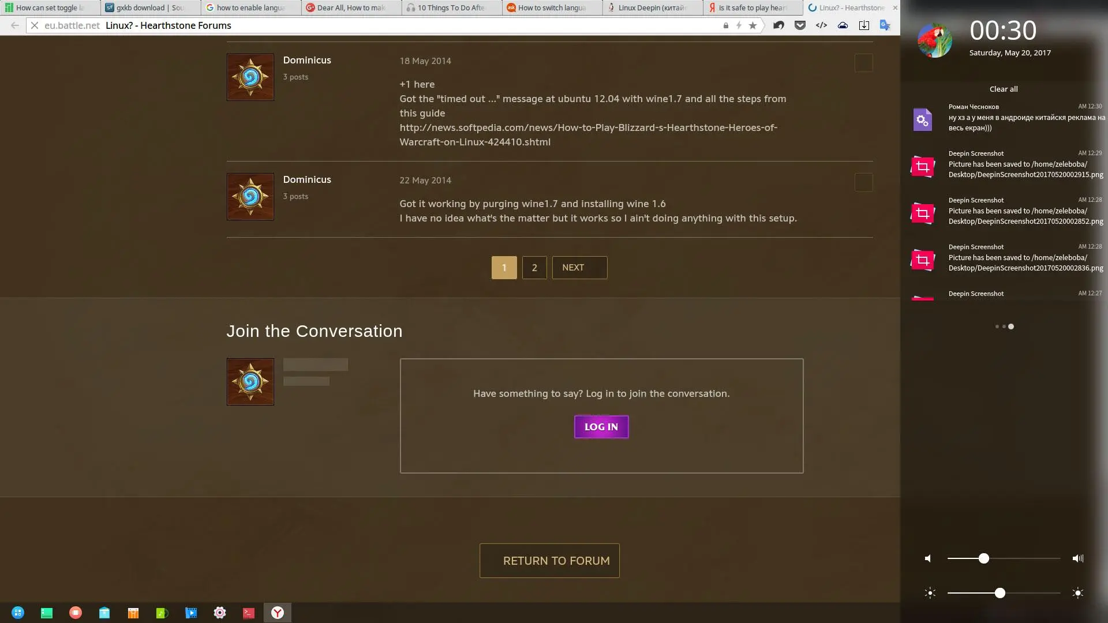Screen dimensions: 1108x623
Task: Click the NEXT page button
Action: (579, 268)
